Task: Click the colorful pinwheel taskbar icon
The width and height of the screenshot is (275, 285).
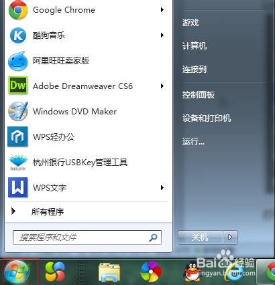Action: coord(151,272)
